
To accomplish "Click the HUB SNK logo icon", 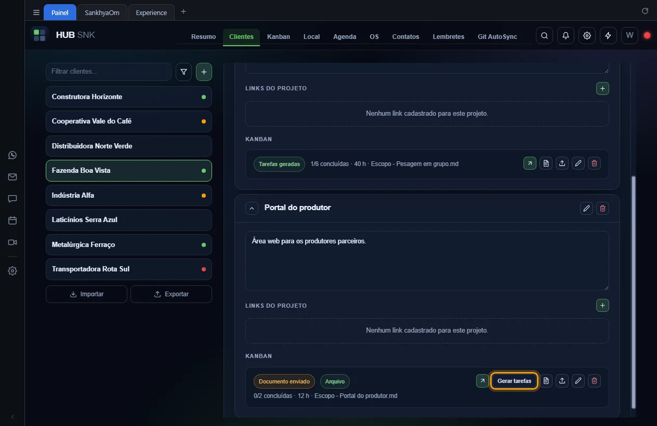I will tap(40, 35).
